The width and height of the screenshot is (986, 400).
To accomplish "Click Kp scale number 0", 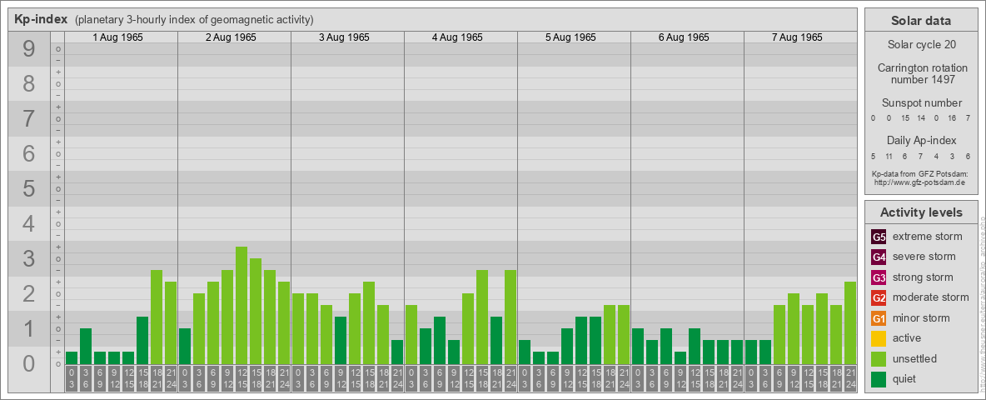I will 29,363.
